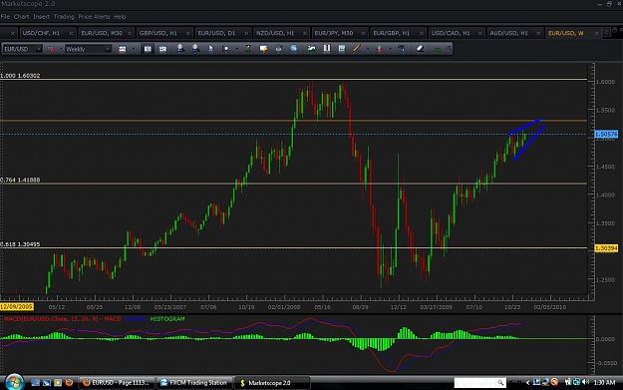Open the EURUSD - Page 1113 taskbar window
This screenshot has width=623, height=390.
point(117,383)
